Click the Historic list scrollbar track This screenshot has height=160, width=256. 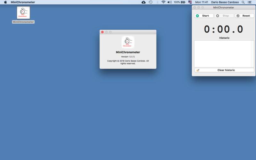(252, 54)
